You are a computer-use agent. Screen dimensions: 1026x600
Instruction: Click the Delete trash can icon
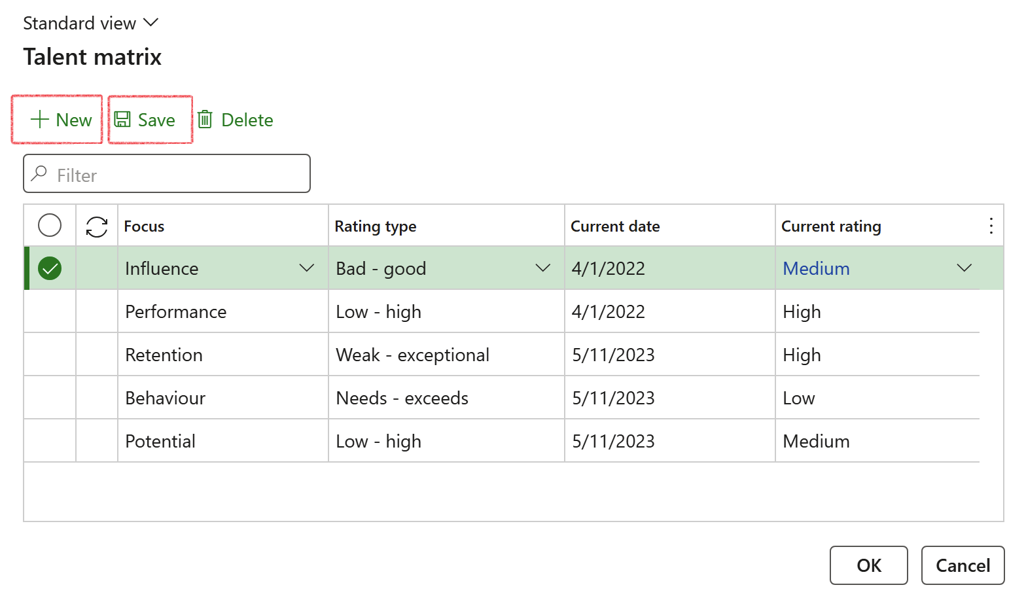click(205, 120)
